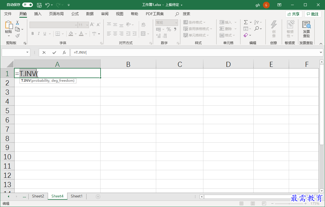
Task: Switch to the 视图 ribbon tab
Action: pyautogui.click(x=120, y=14)
